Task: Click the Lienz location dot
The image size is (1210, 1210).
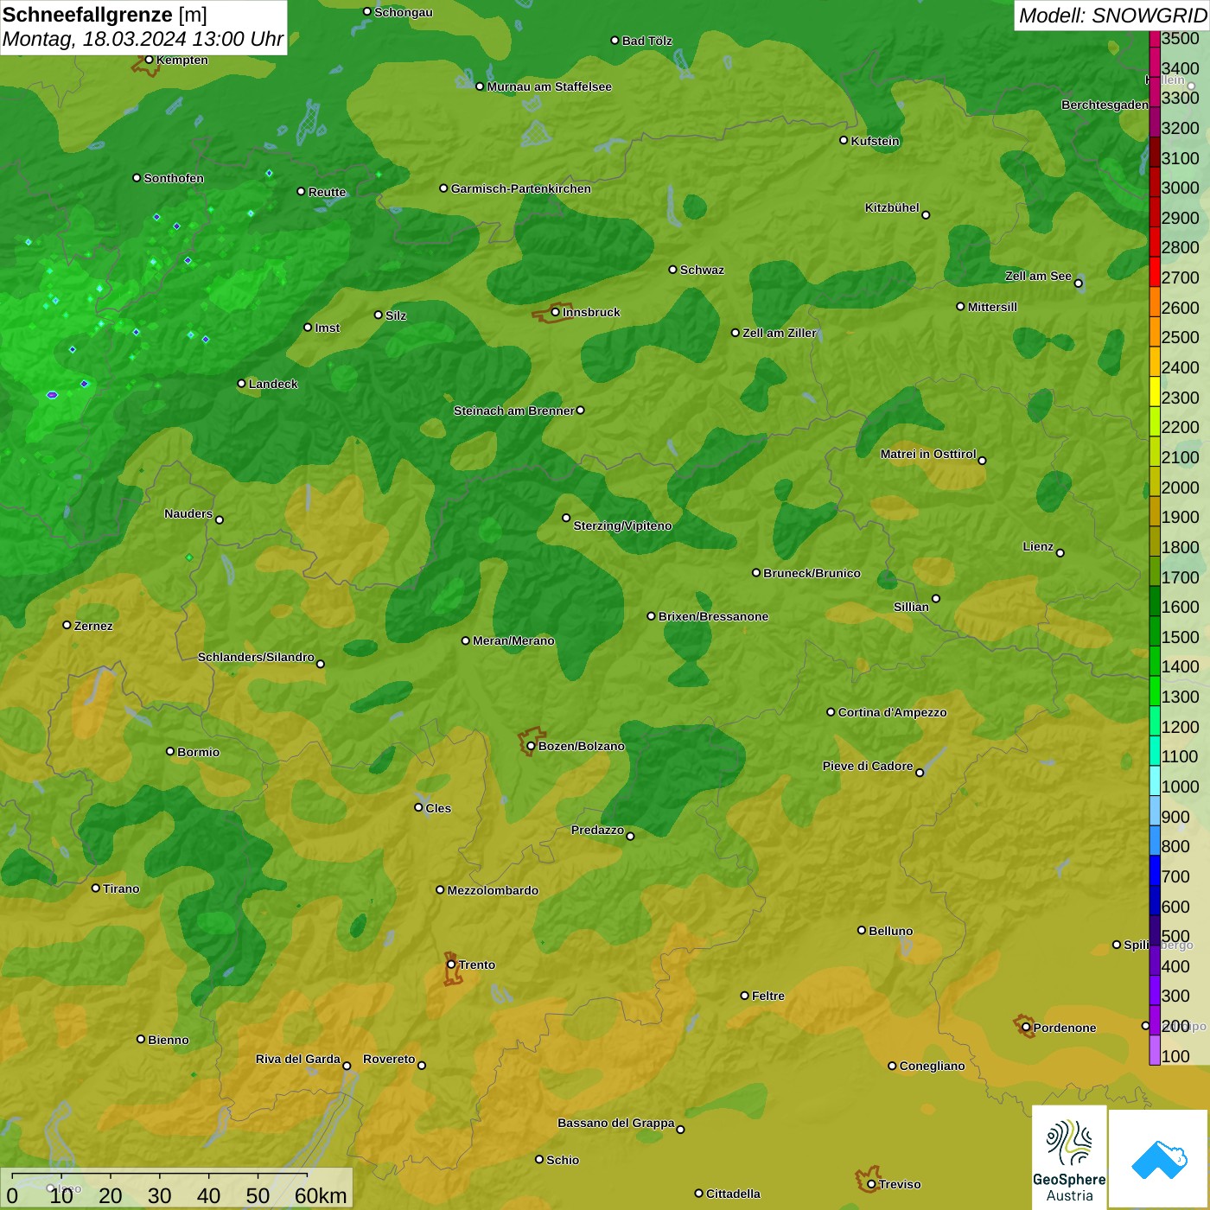Action: (x=1060, y=553)
